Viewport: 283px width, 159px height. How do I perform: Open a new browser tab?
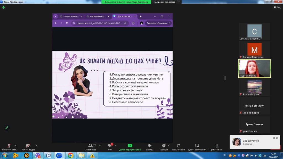[x=140, y=16]
